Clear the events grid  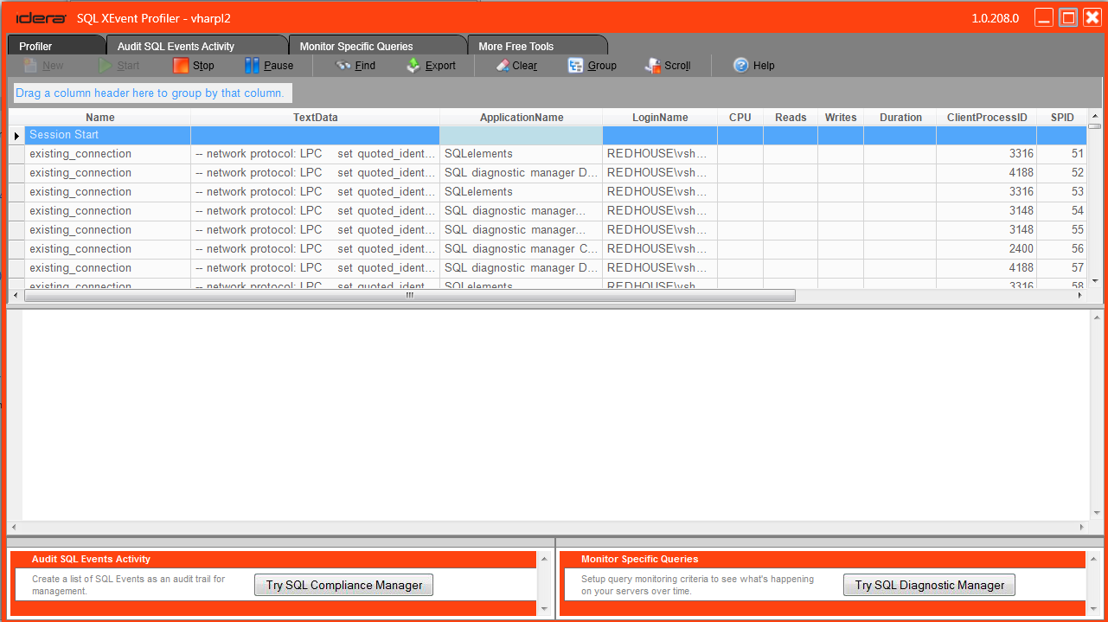pyautogui.click(x=516, y=66)
